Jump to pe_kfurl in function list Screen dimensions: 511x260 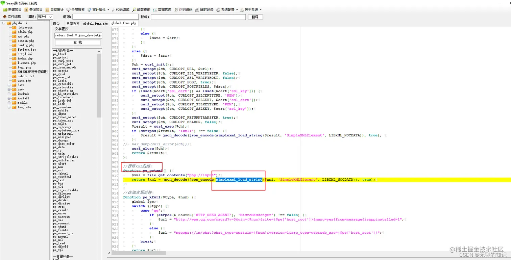point(60,54)
